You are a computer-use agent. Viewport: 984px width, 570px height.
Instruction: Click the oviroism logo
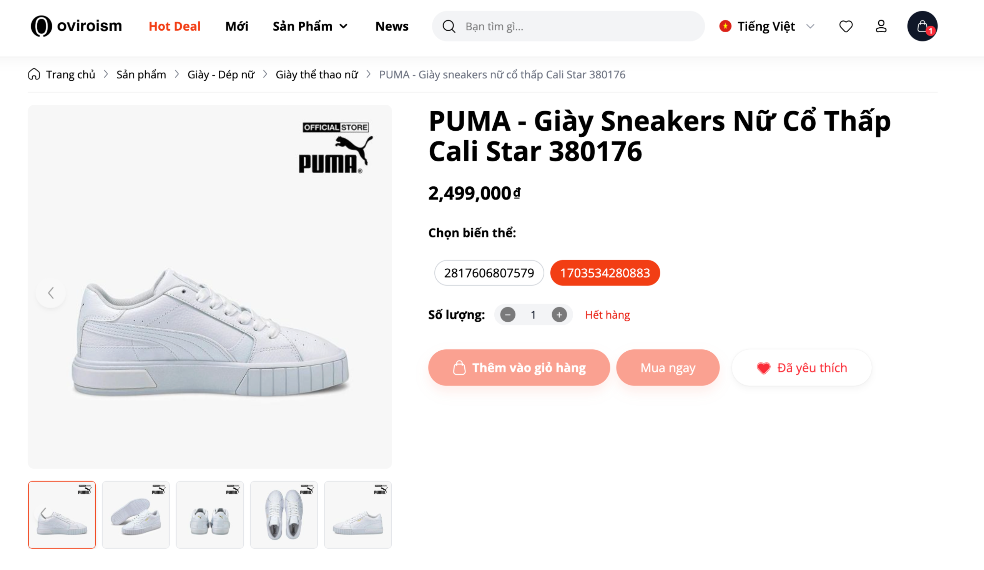pyautogui.click(x=76, y=26)
